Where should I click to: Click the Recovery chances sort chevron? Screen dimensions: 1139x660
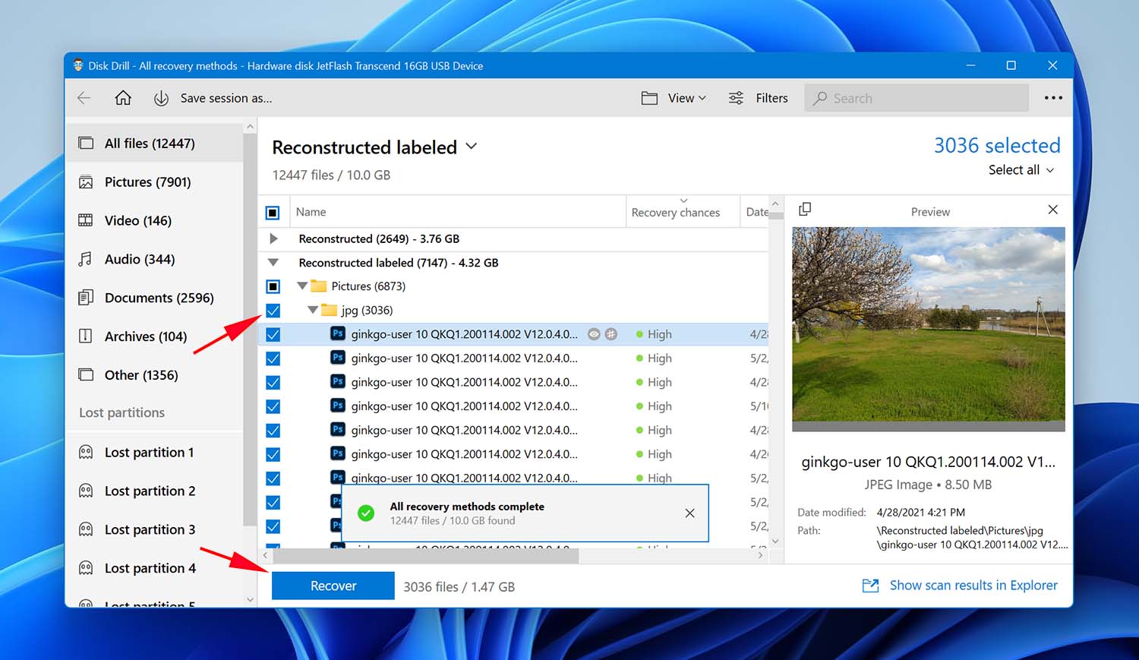click(683, 201)
